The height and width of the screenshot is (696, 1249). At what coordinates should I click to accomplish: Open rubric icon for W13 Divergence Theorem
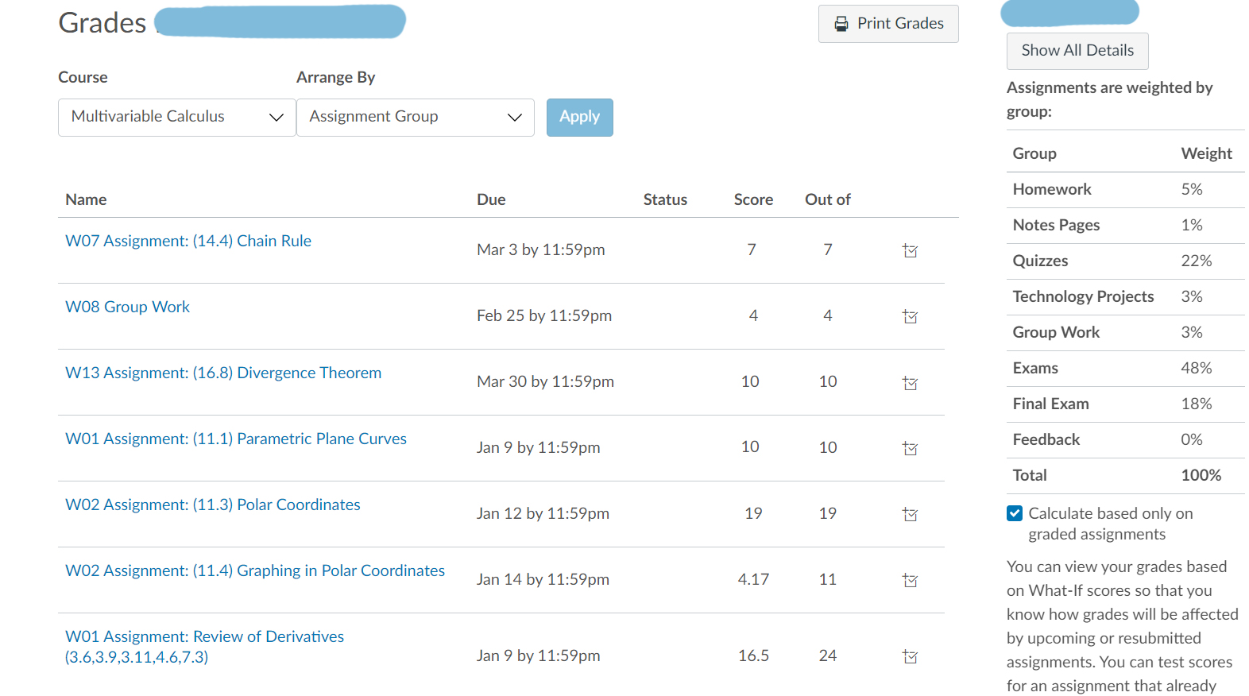point(910,383)
